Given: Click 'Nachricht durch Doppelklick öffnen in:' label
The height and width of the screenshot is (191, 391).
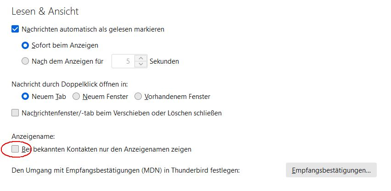Looking at the screenshot, I should click(69, 84).
